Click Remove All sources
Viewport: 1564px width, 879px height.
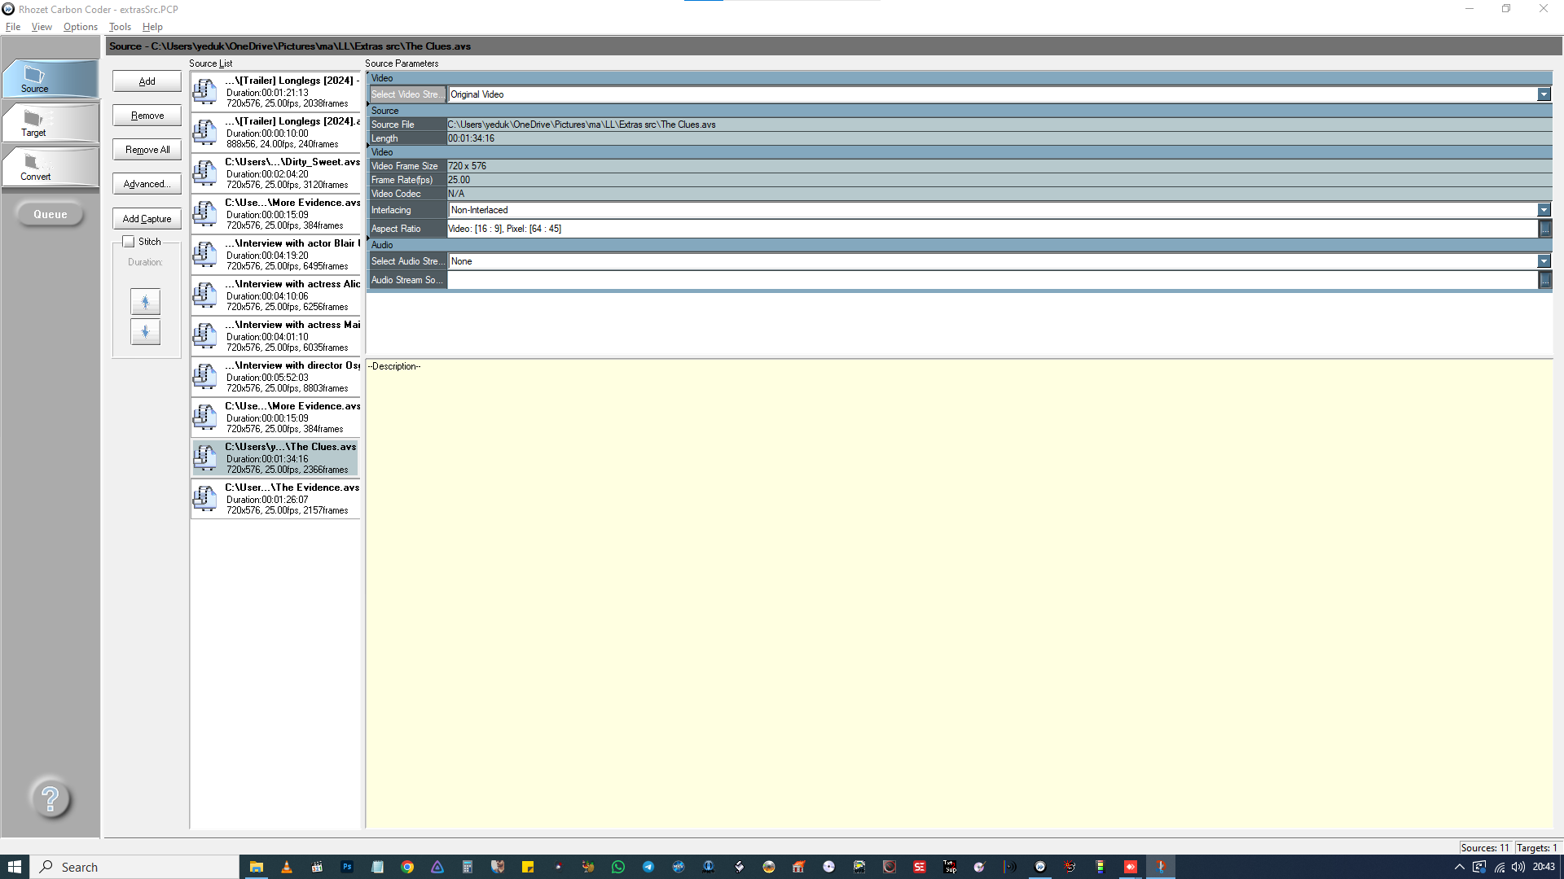(147, 150)
